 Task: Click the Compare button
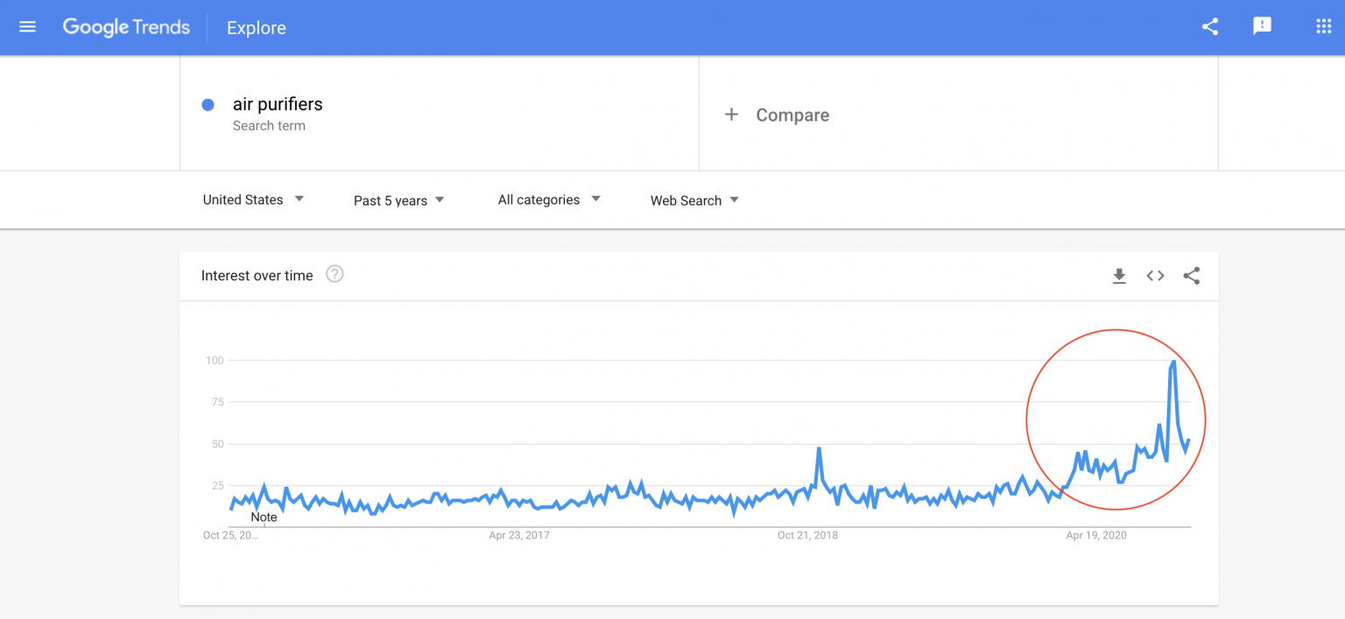tap(792, 115)
